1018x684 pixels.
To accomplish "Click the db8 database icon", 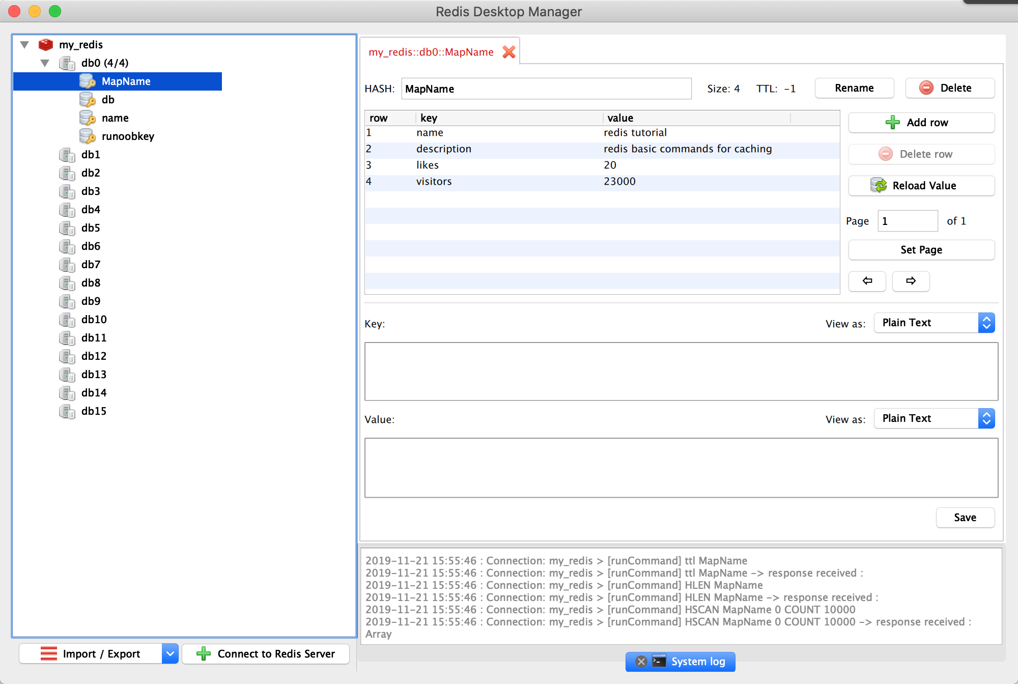I will tap(67, 283).
